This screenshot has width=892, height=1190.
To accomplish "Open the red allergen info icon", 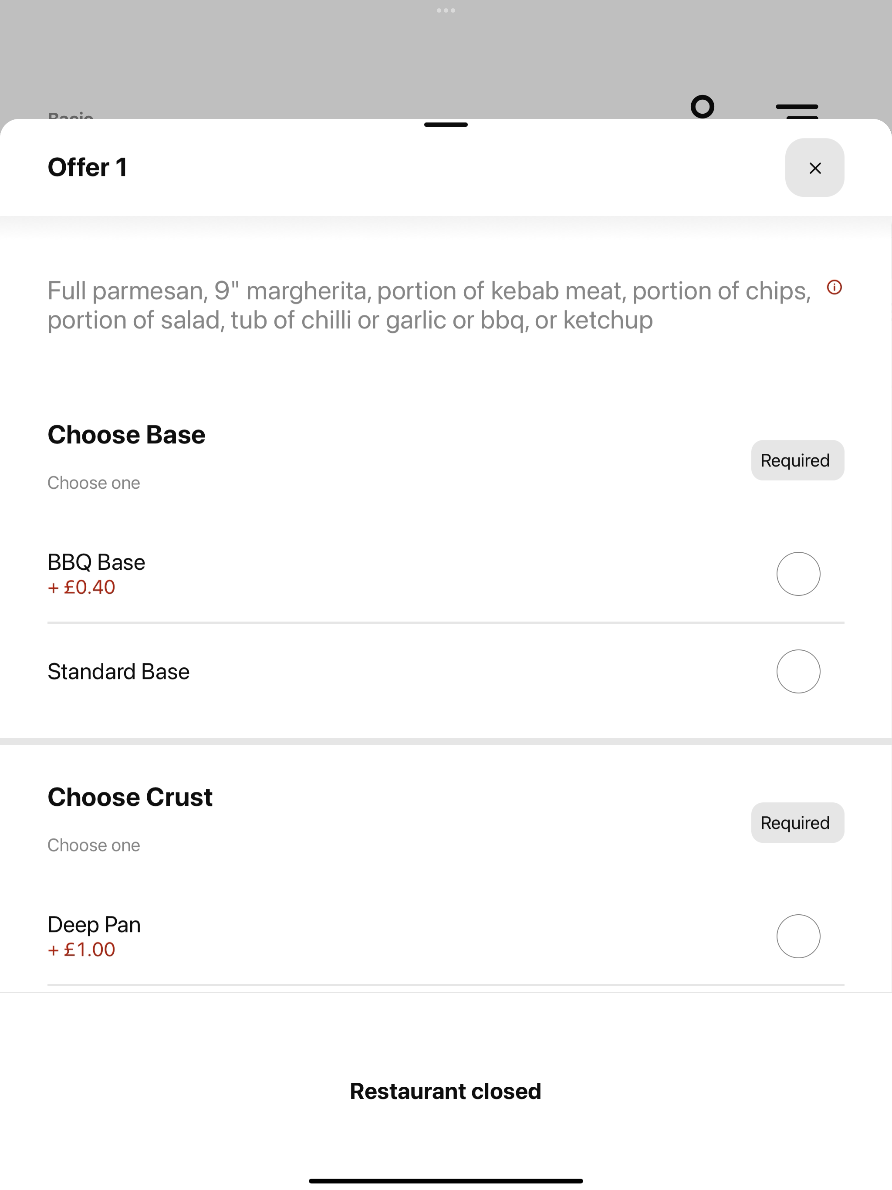I will tap(834, 288).
